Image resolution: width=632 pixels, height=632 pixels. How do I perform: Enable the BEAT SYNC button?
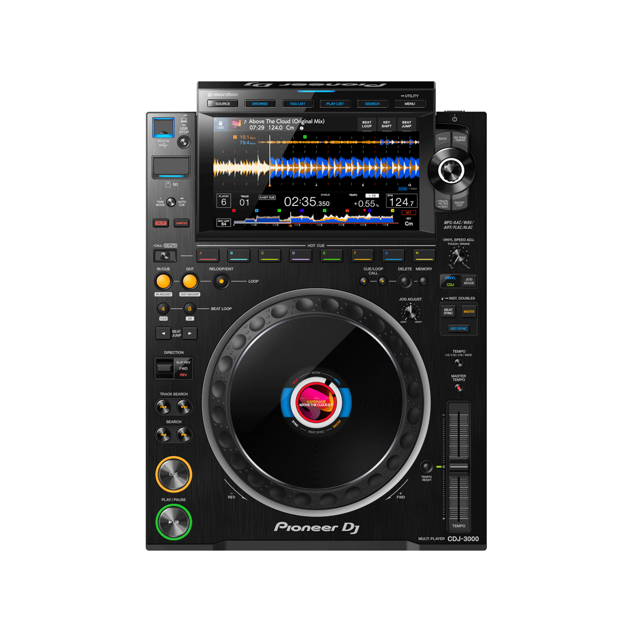coord(448,311)
